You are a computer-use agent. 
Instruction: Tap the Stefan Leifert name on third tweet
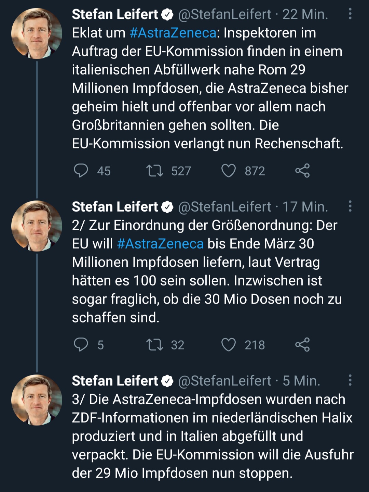coord(115,381)
